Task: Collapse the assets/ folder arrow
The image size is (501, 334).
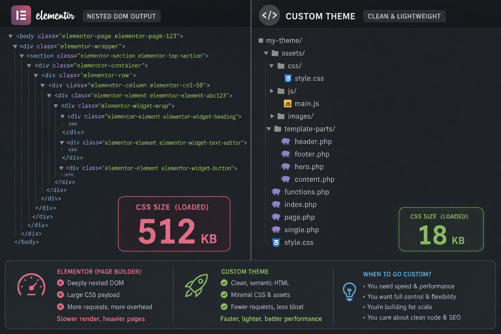Action: 266,53
